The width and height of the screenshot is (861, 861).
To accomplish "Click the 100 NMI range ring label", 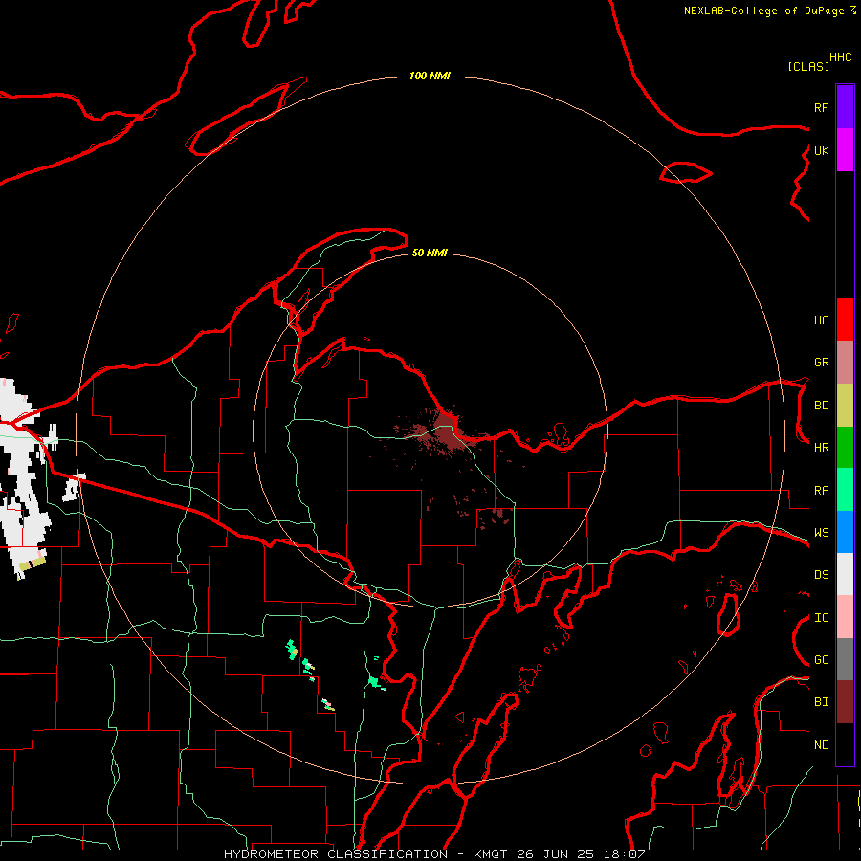I will (x=430, y=76).
